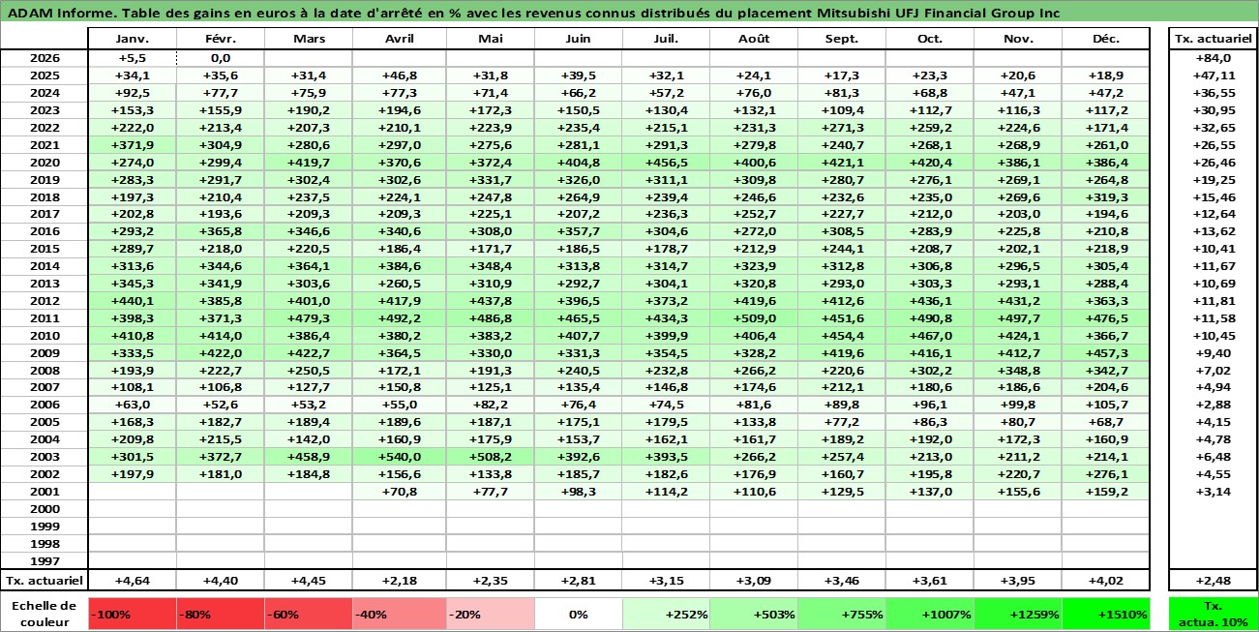
Task: Click the 0% white scale cell
Action: point(578,614)
